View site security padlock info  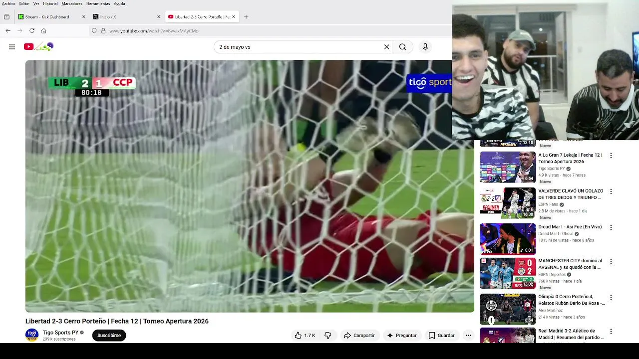(103, 31)
